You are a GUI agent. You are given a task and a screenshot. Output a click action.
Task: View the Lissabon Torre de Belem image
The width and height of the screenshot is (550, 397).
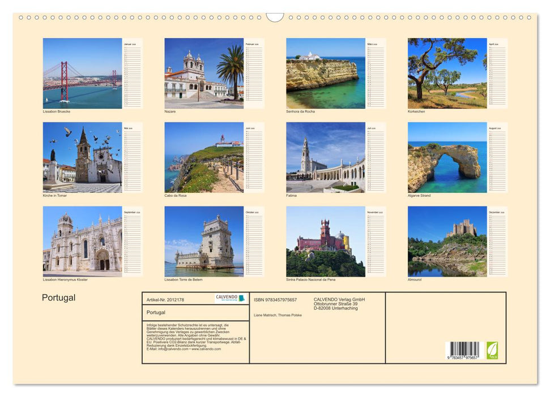(x=203, y=242)
